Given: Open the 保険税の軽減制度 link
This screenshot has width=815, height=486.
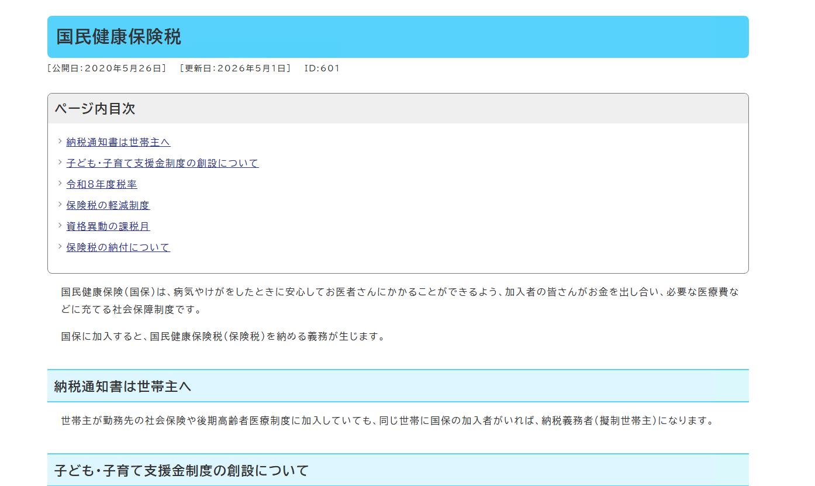Looking at the screenshot, I should (108, 205).
